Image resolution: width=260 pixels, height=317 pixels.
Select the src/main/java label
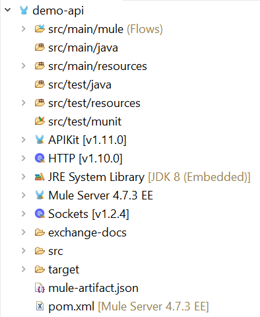[x=83, y=48]
